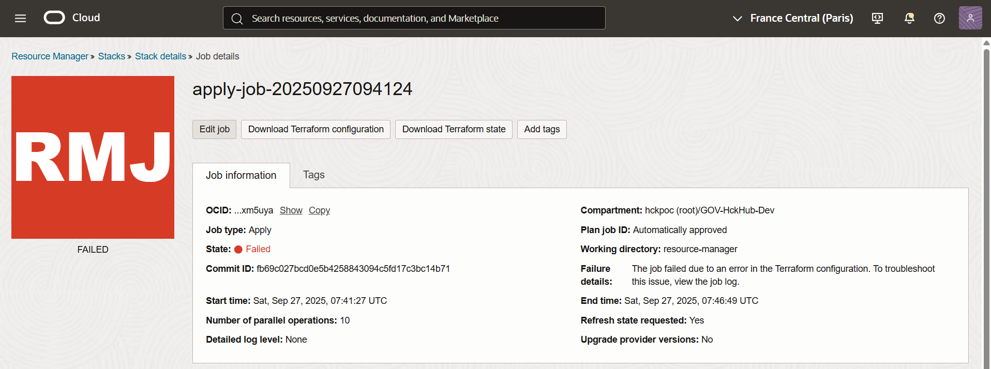The height and width of the screenshot is (369, 991).
Task: Expand the France Central (Paris) region dropdown
Action: coord(793,18)
